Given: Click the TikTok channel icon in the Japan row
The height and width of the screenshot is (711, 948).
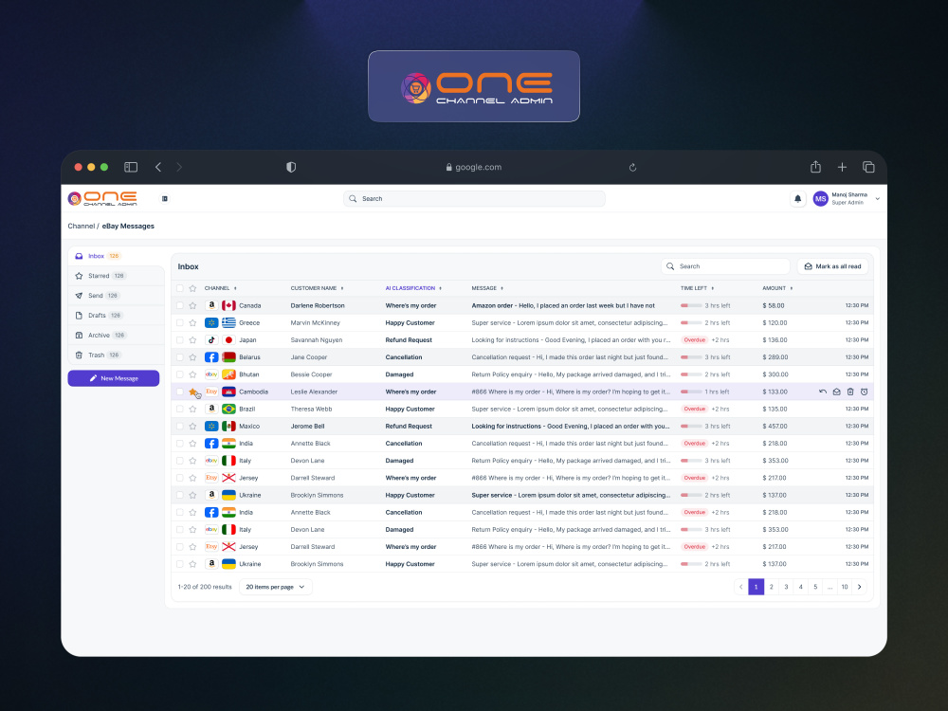Looking at the screenshot, I should pos(211,340).
